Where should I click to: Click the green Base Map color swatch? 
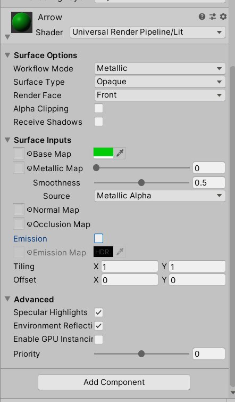[103, 153]
